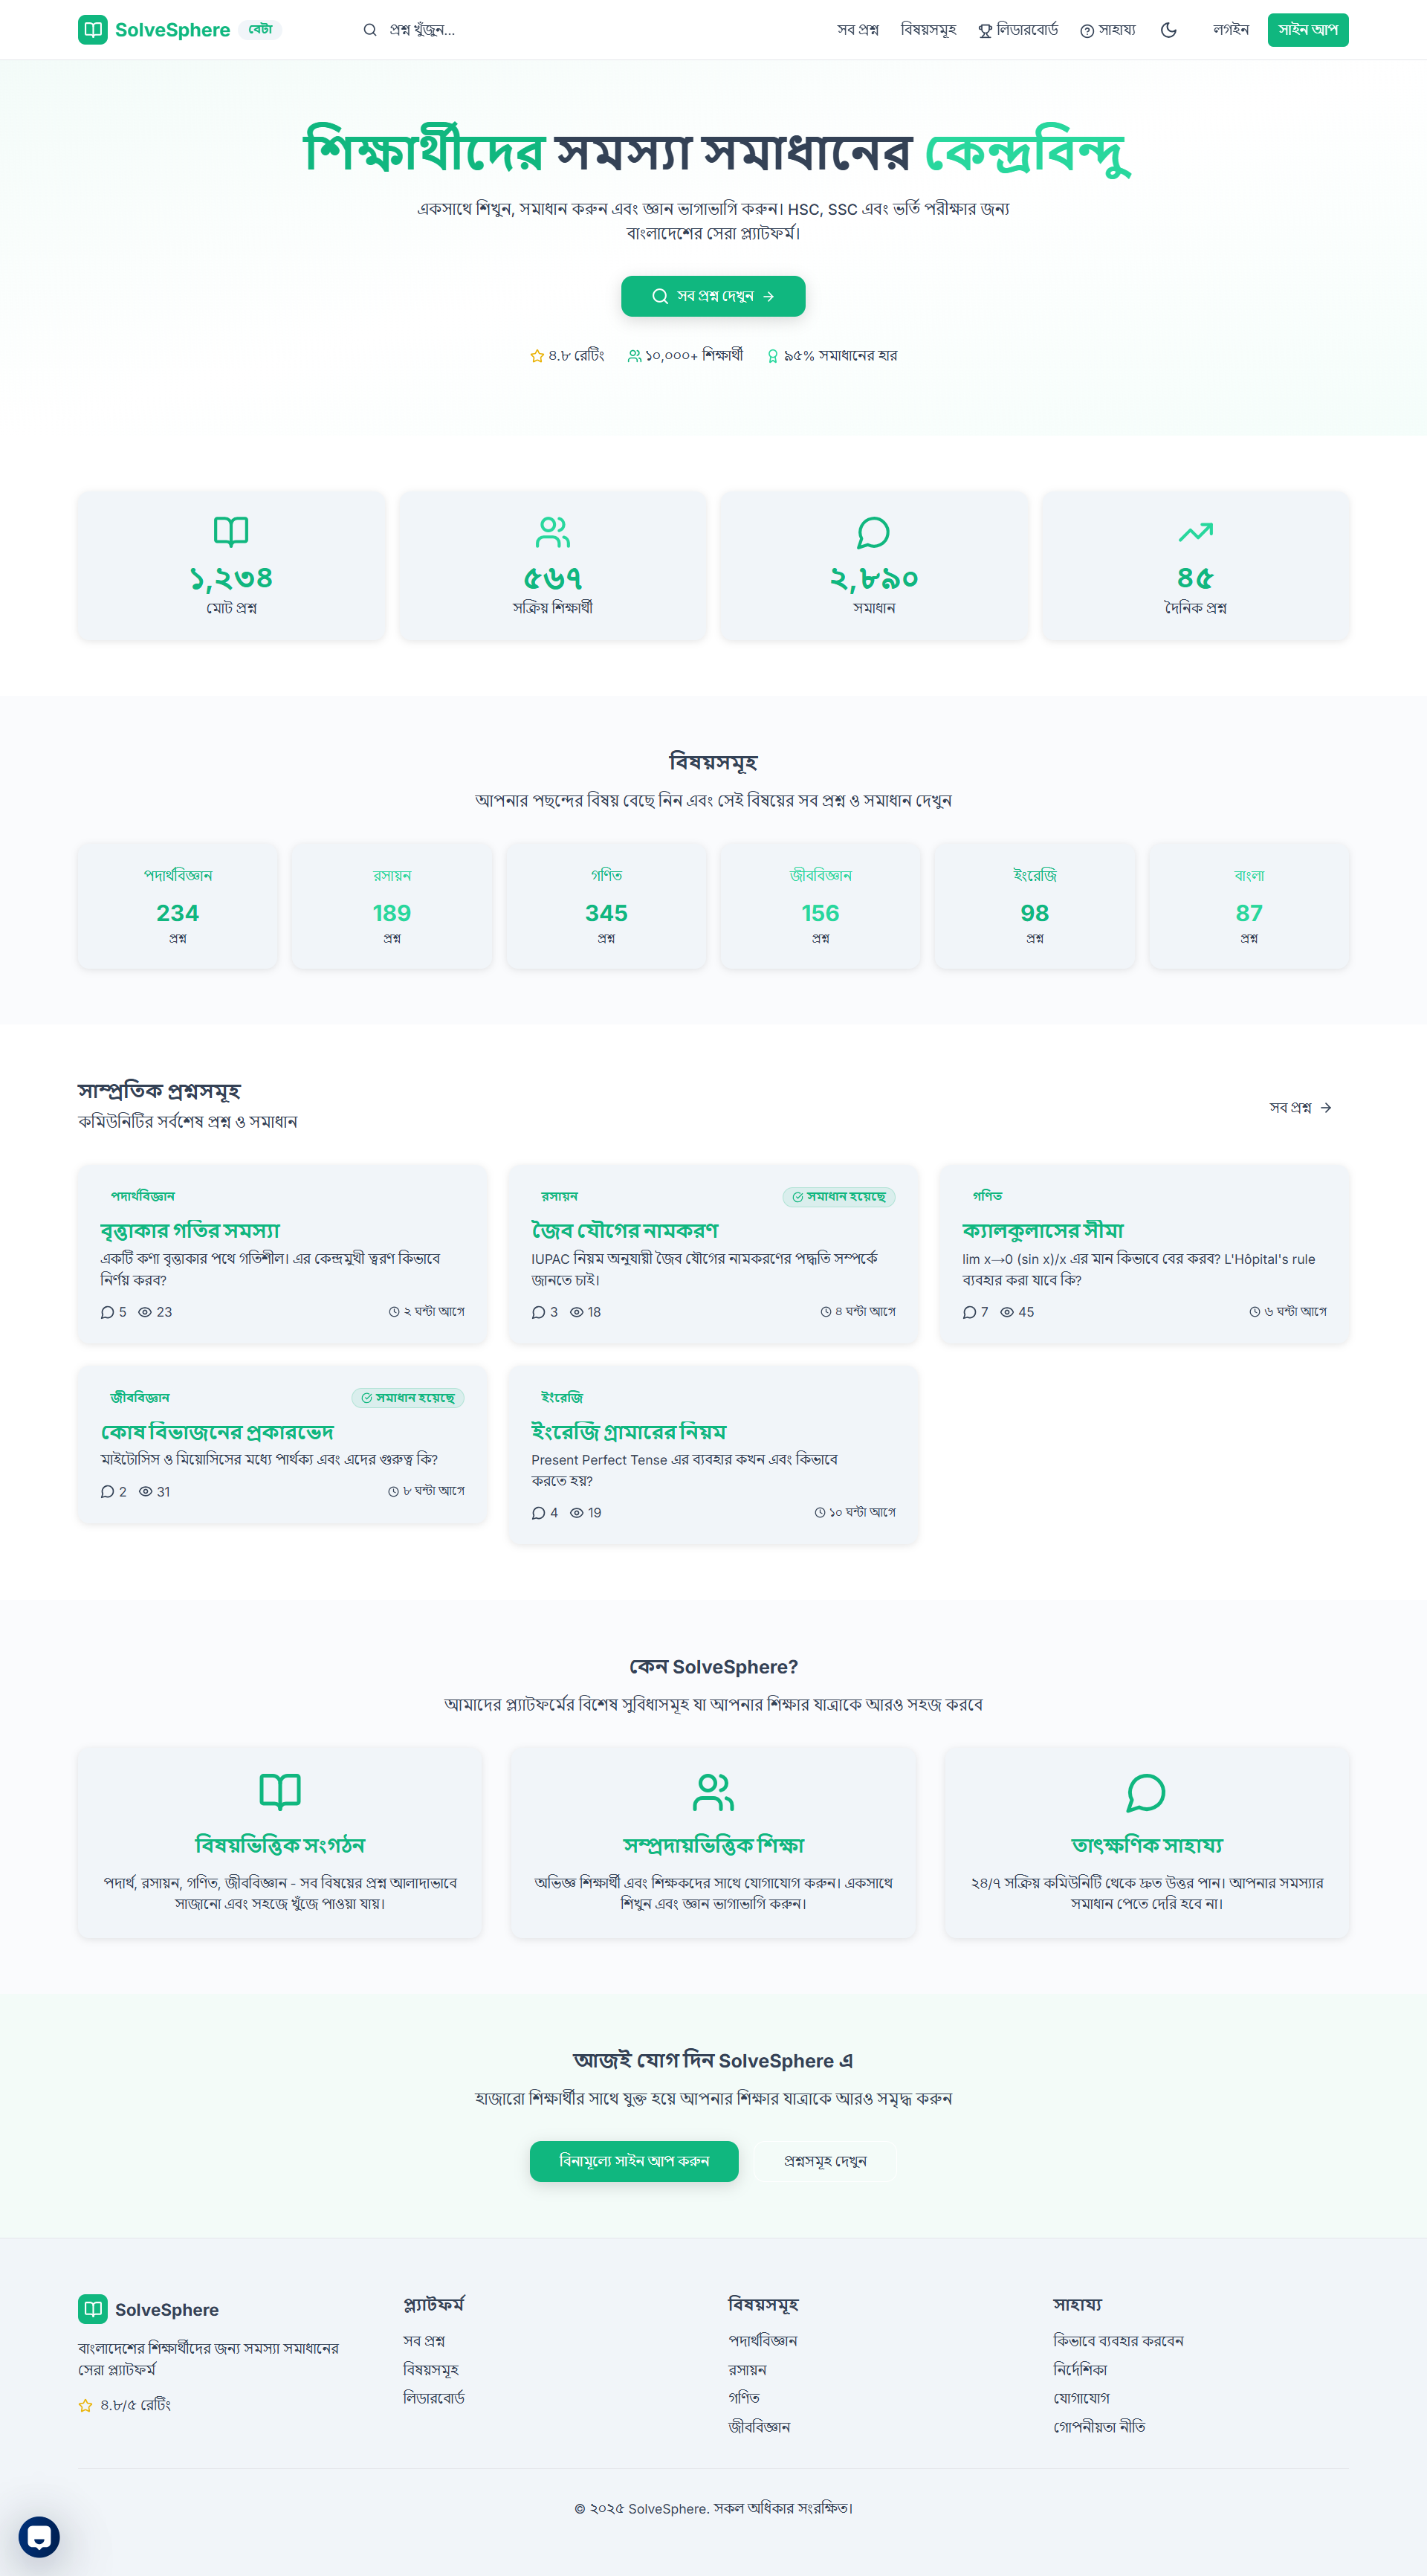The width and height of the screenshot is (1427, 2576).
Task: Open the কোষ বিভাজনের প্রকারভেদ question
Action: (x=217, y=1432)
